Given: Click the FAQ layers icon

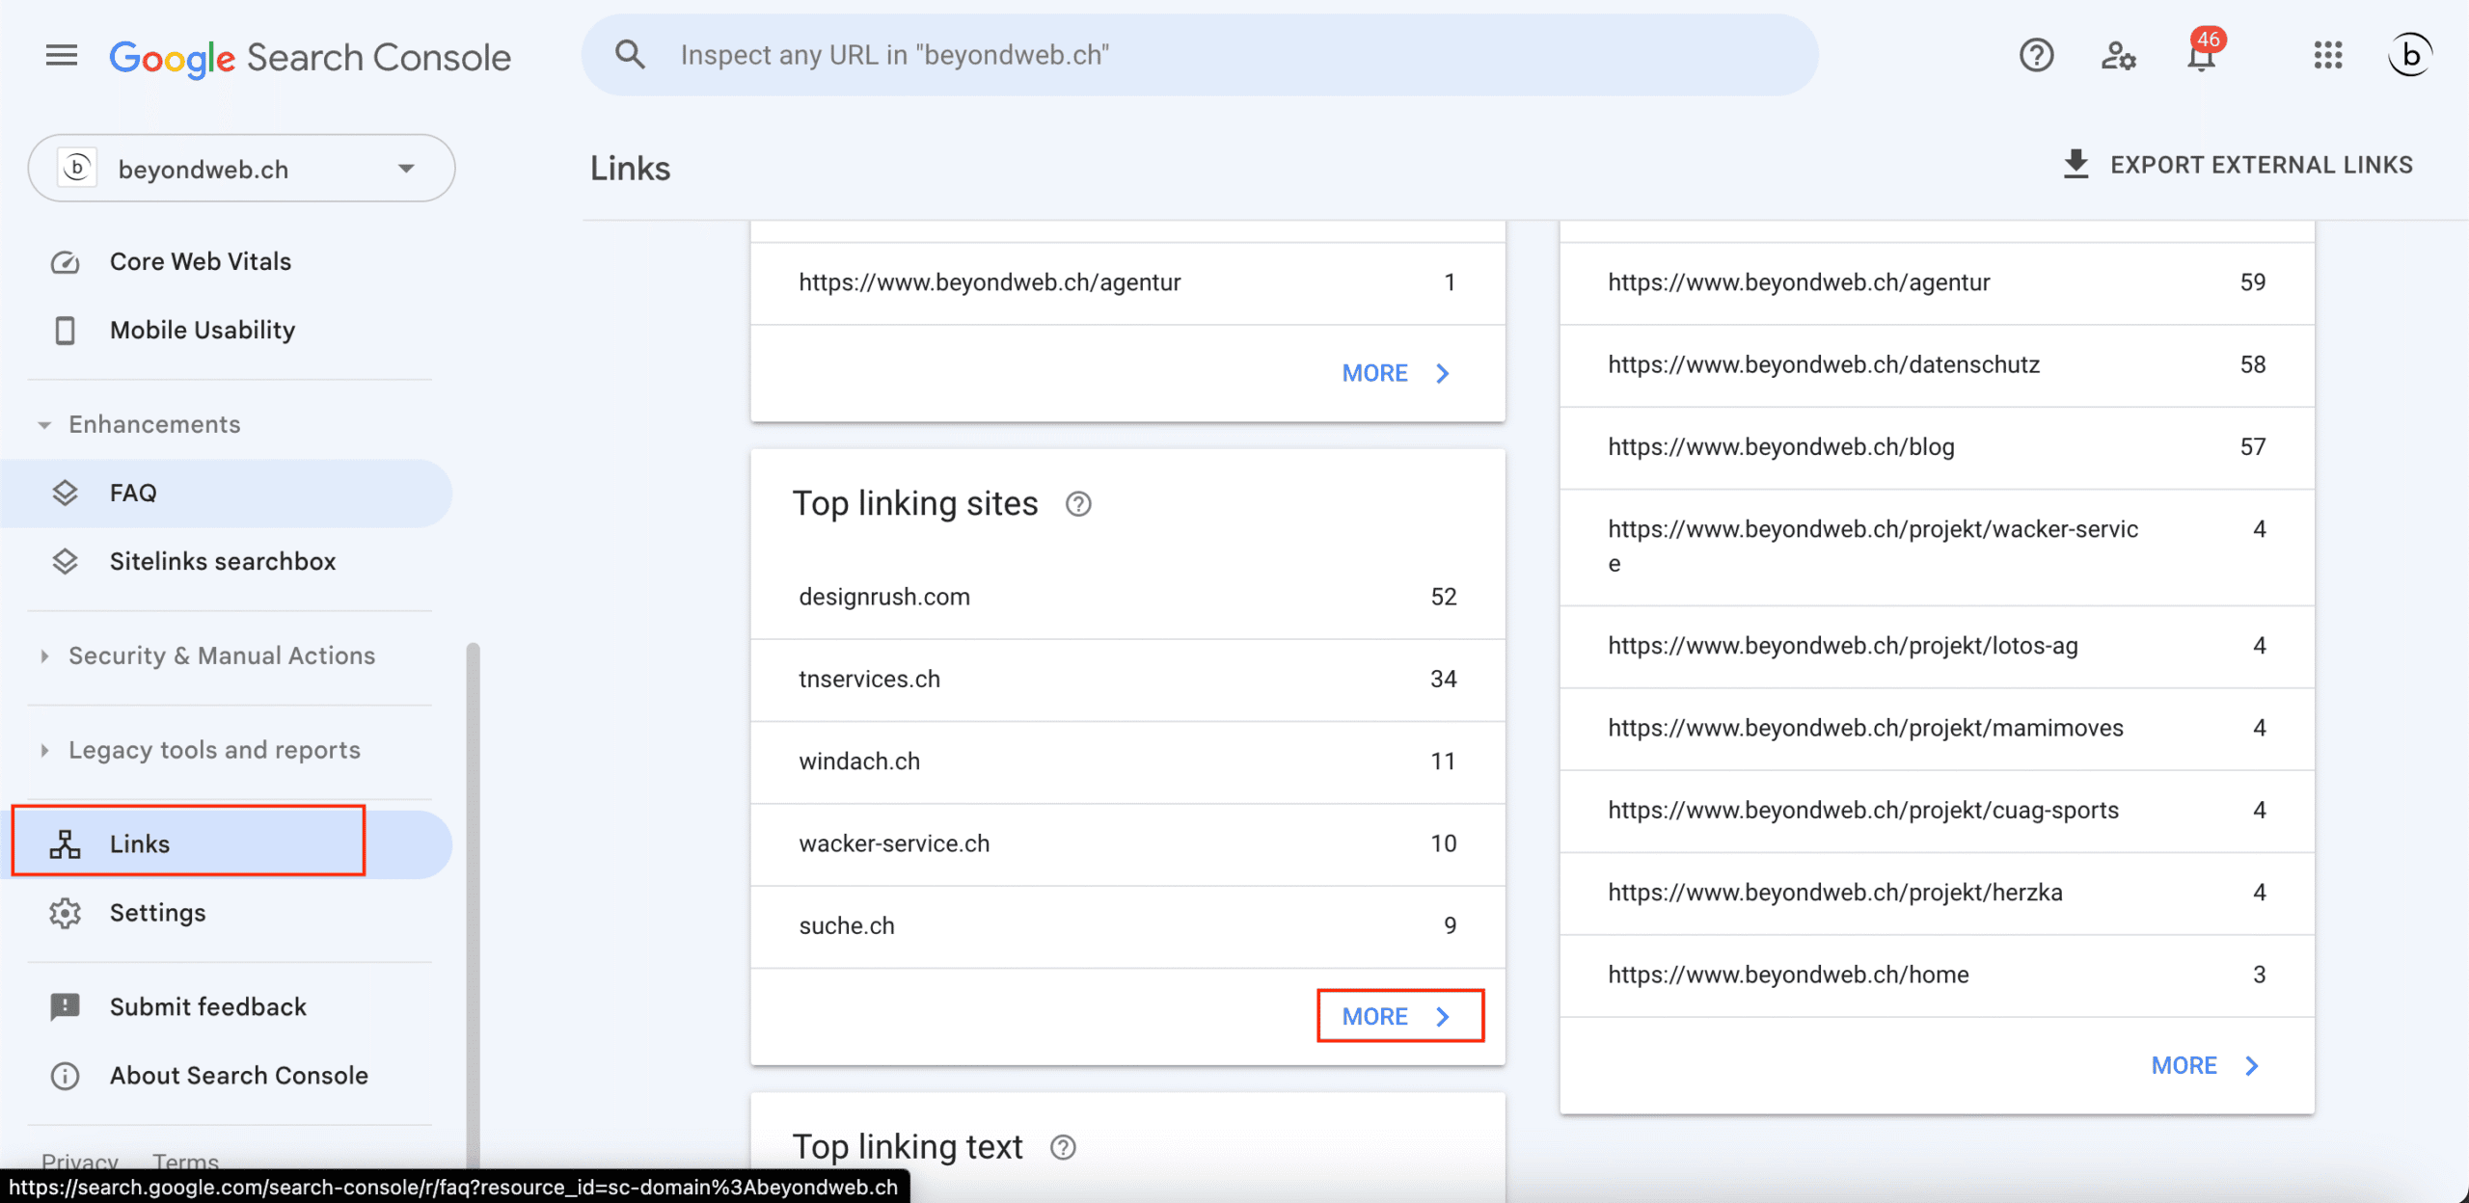Looking at the screenshot, I should [x=65, y=493].
